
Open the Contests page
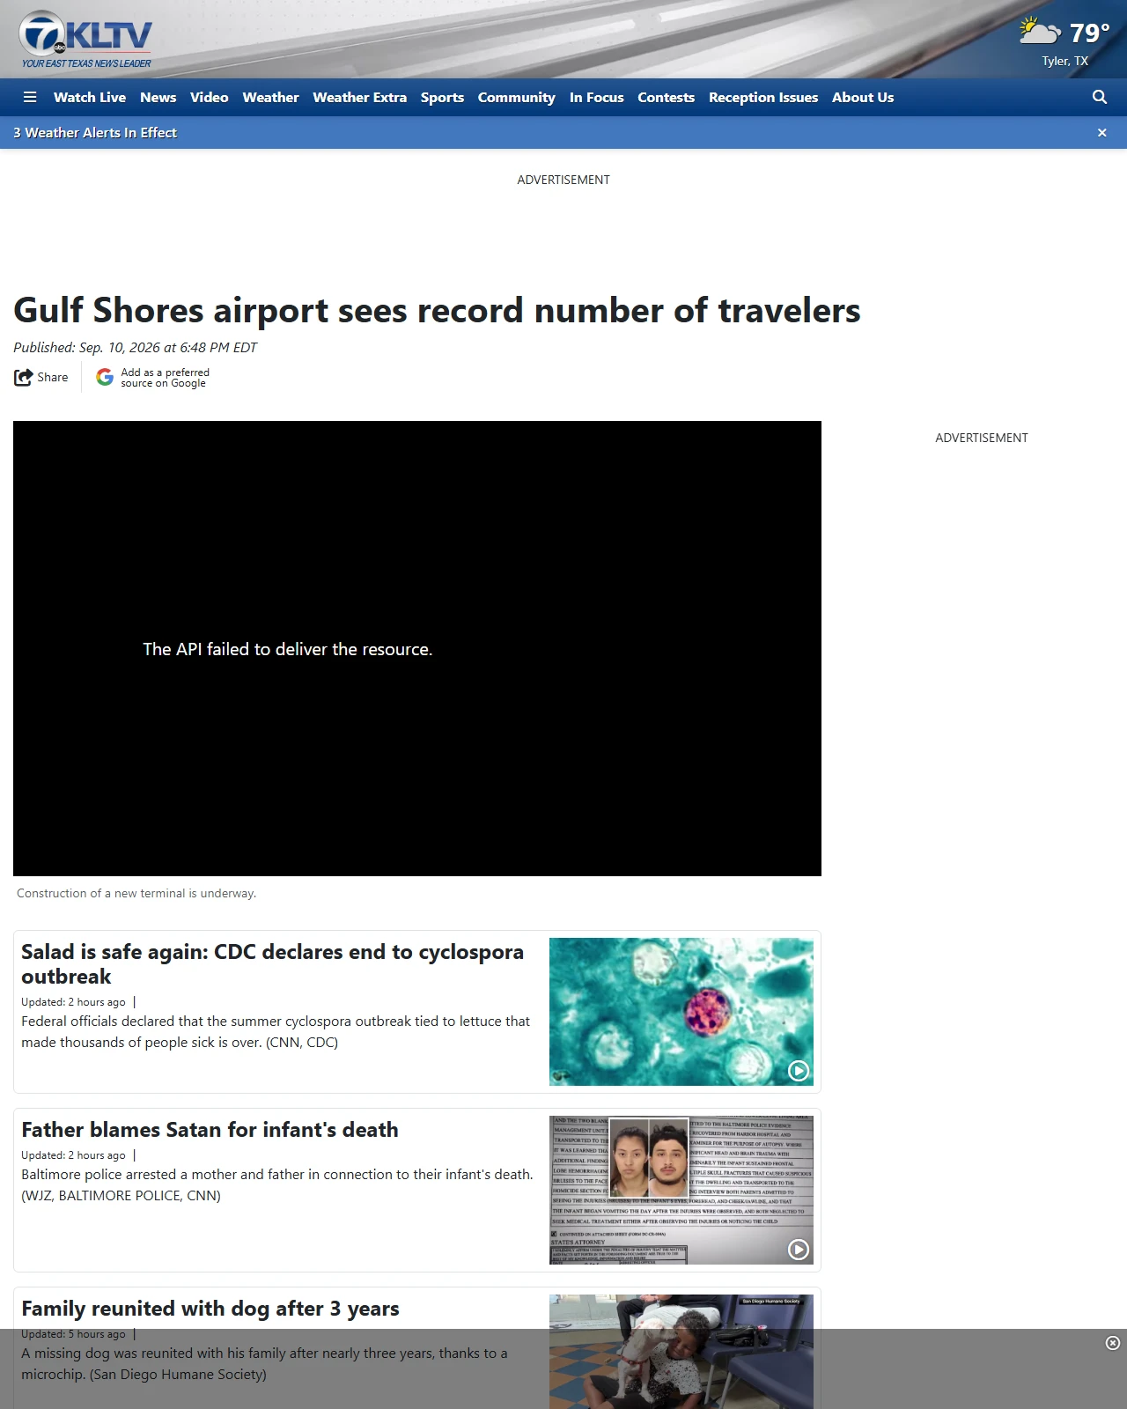(x=667, y=98)
